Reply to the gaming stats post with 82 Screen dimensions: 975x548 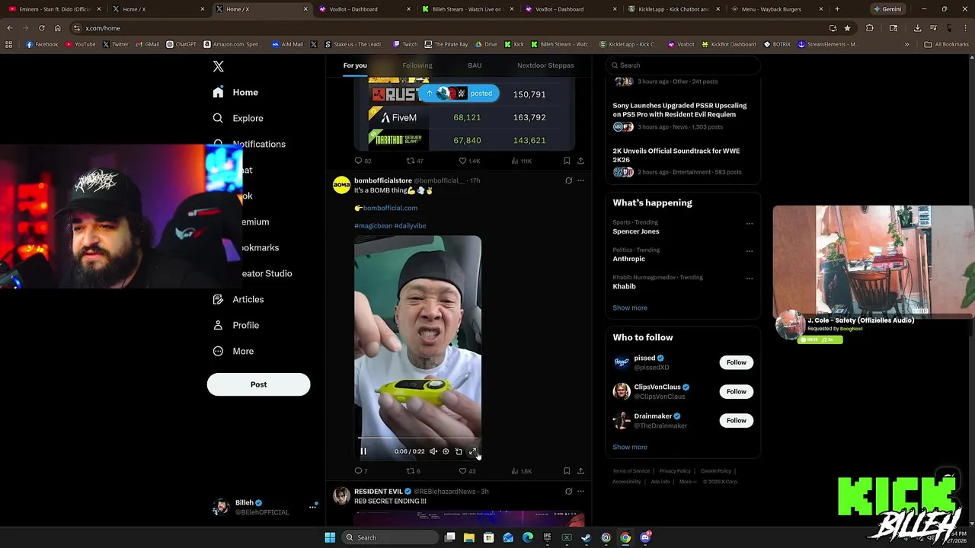(x=363, y=161)
